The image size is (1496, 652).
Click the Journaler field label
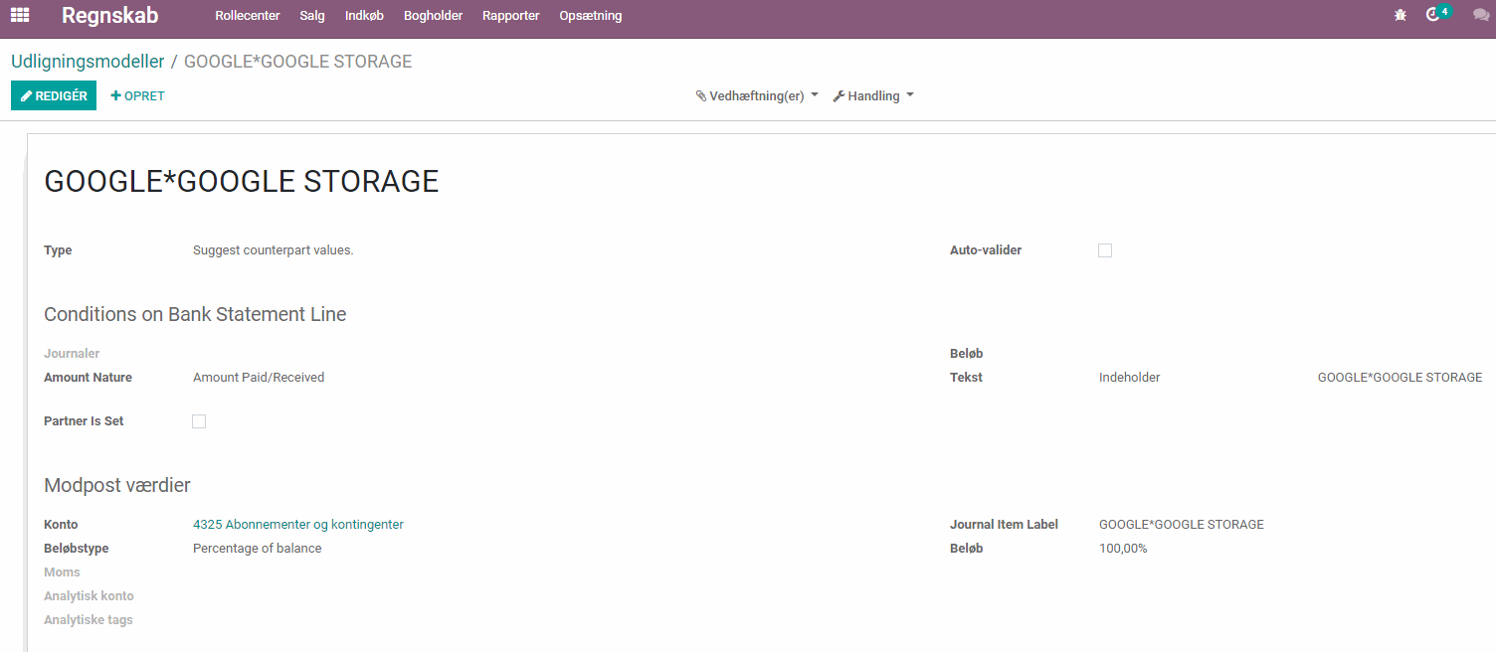pos(72,354)
